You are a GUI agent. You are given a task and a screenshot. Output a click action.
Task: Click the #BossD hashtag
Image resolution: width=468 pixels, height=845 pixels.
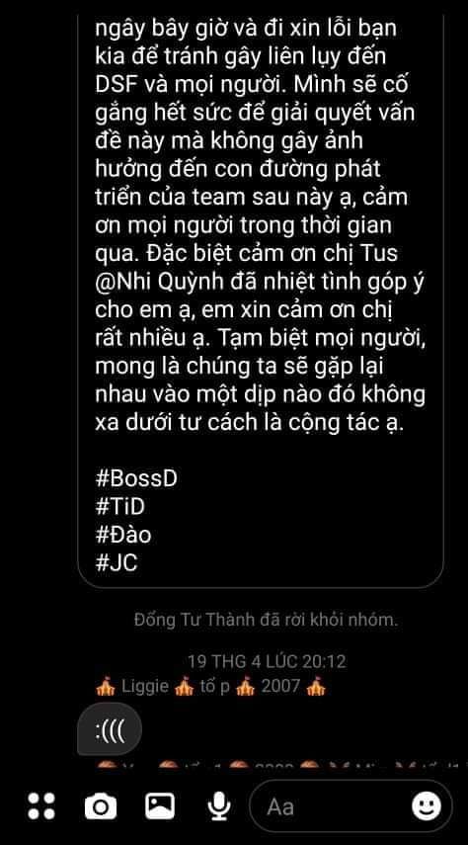point(136,478)
